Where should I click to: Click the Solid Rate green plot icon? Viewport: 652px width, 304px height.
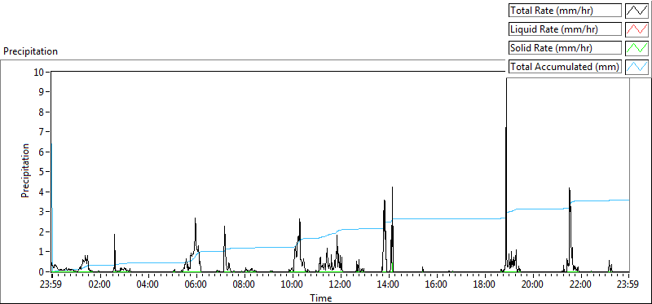[x=637, y=48]
